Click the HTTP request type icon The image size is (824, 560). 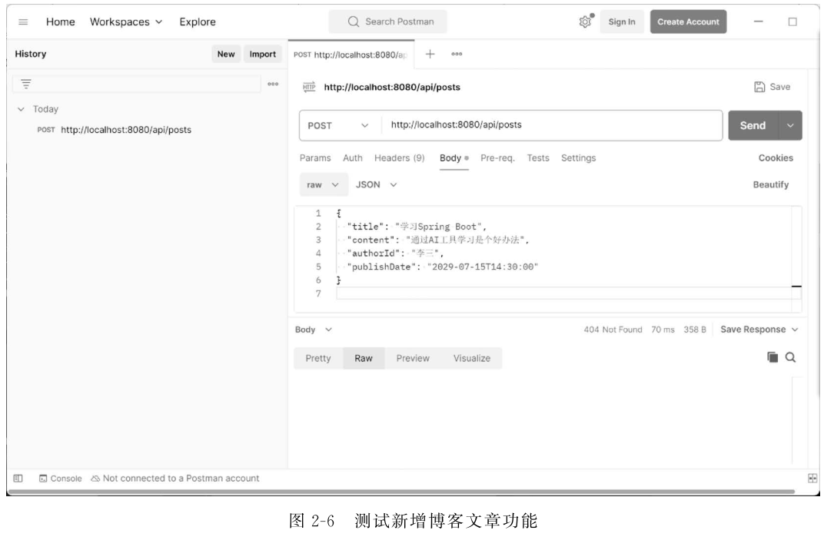(x=309, y=88)
